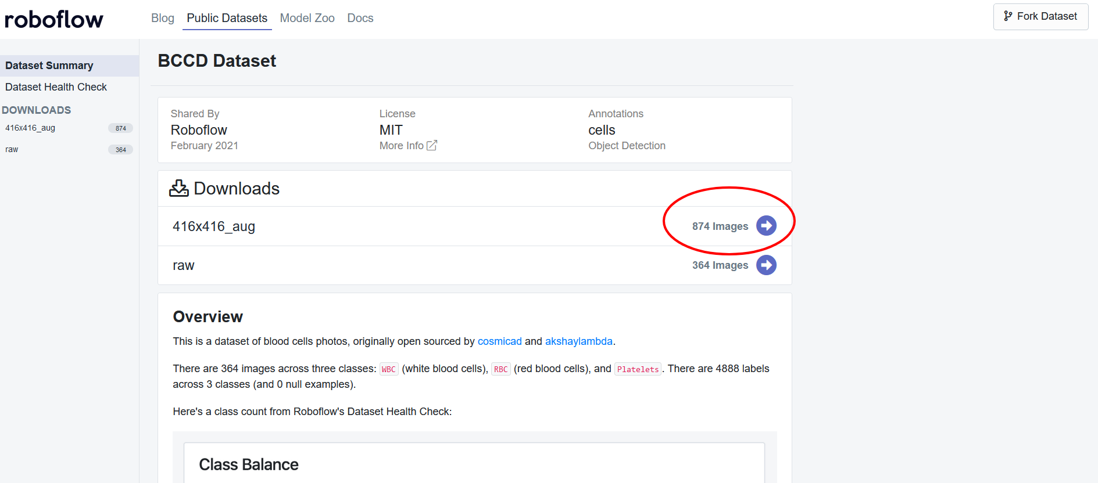Image resolution: width=1098 pixels, height=483 pixels.
Task: Click the RBC class tag
Action: (x=501, y=369)
